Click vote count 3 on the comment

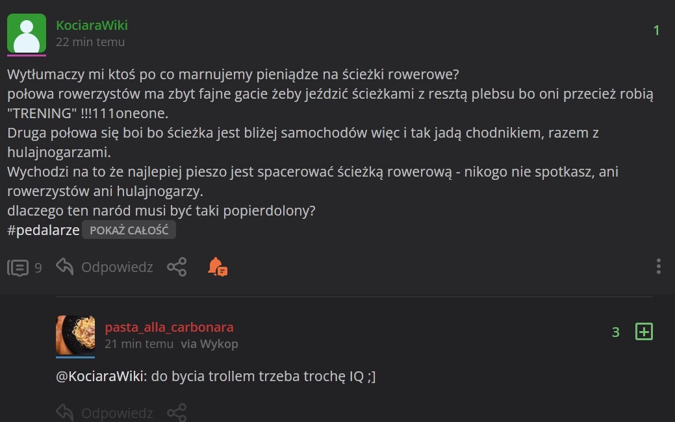616,332
